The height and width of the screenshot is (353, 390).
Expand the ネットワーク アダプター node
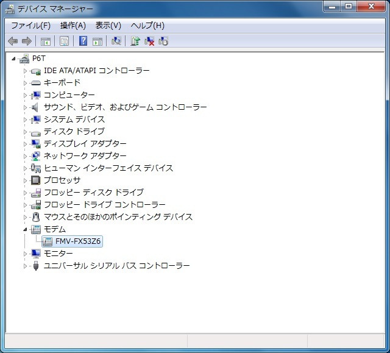25,156
